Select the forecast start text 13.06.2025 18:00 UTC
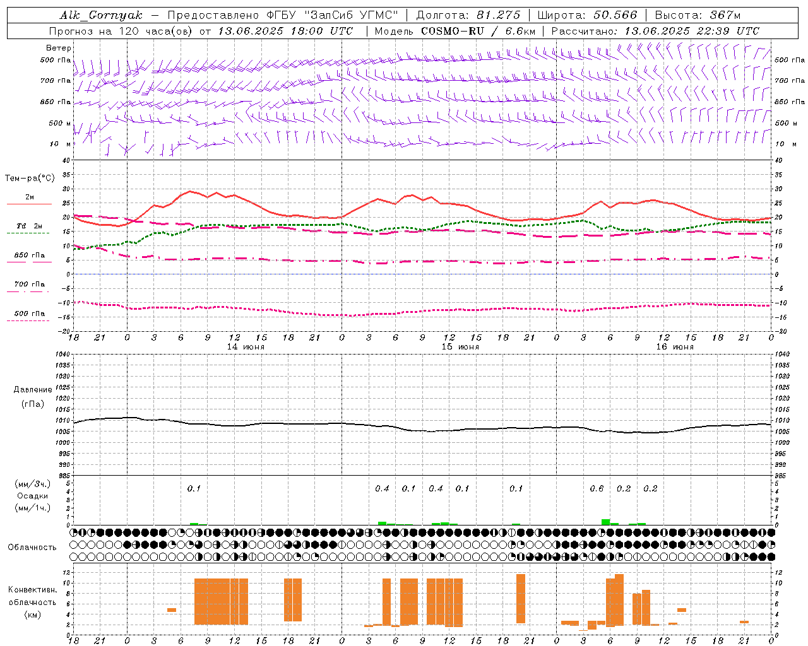Screen dimensions: 808x646 tap(285, 31)
